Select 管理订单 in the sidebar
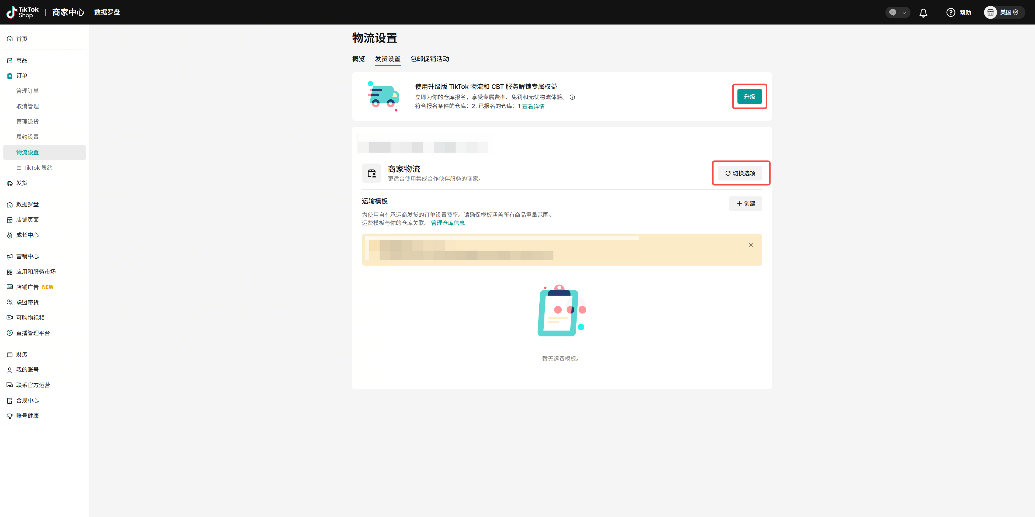 (27, 91)
